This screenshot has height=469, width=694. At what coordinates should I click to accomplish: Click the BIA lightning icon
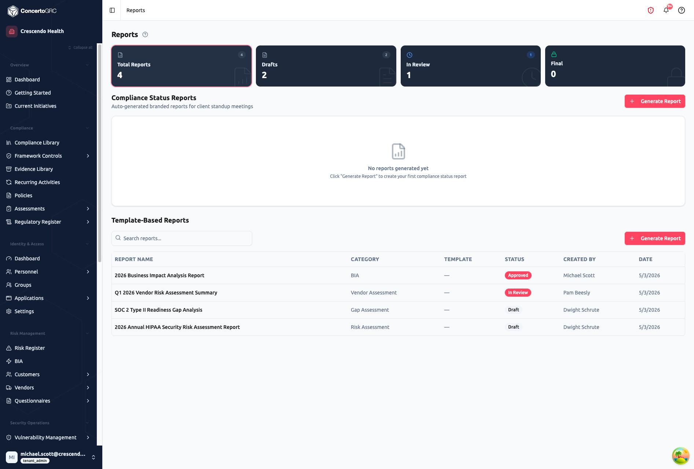coord(9,361)
